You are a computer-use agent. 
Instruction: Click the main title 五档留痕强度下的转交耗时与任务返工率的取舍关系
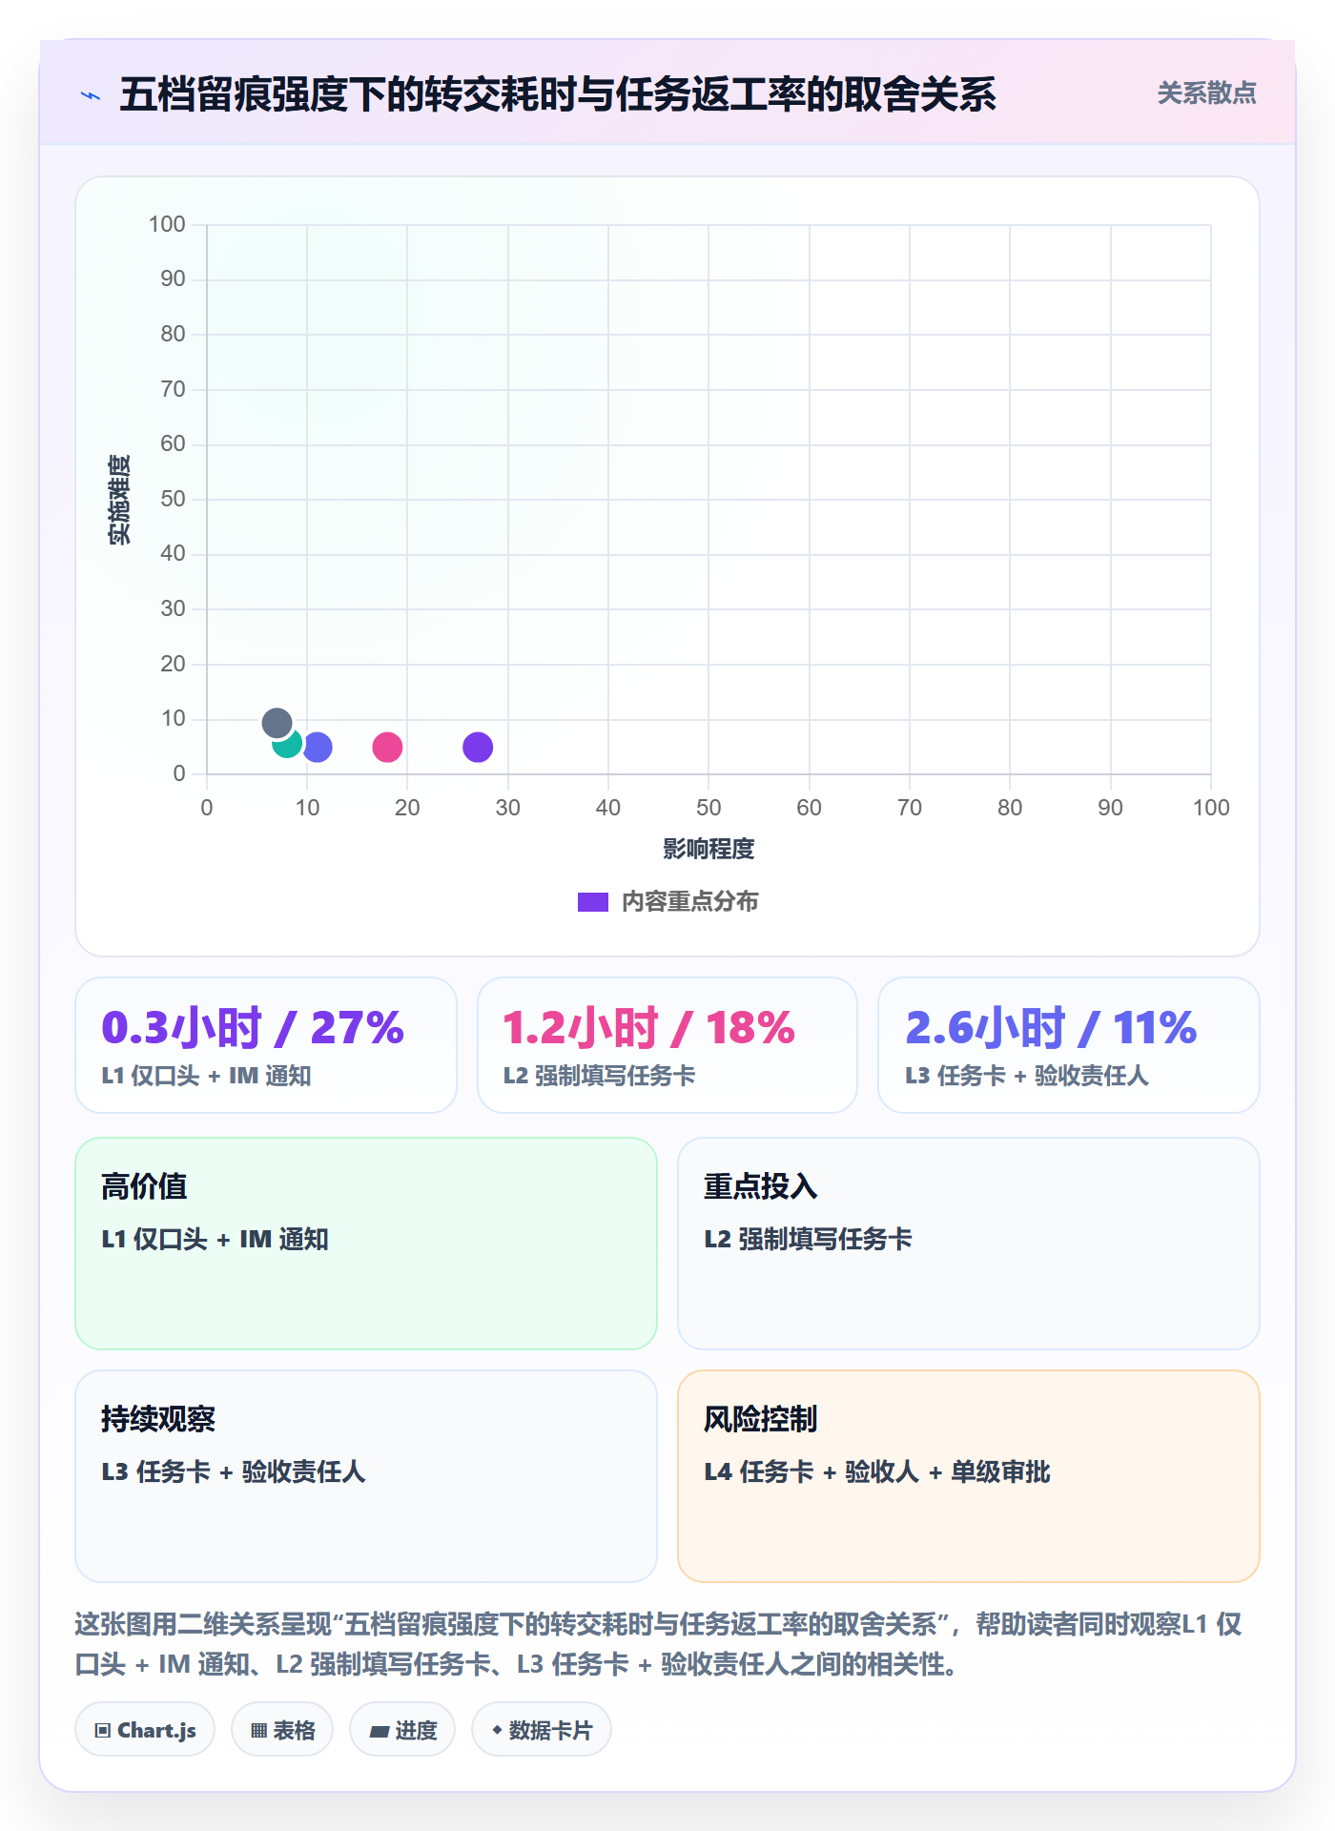pos(558,94)
